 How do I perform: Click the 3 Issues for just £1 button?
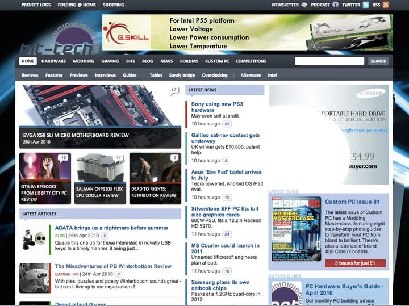pyautogui.click(x=355, y=263)
